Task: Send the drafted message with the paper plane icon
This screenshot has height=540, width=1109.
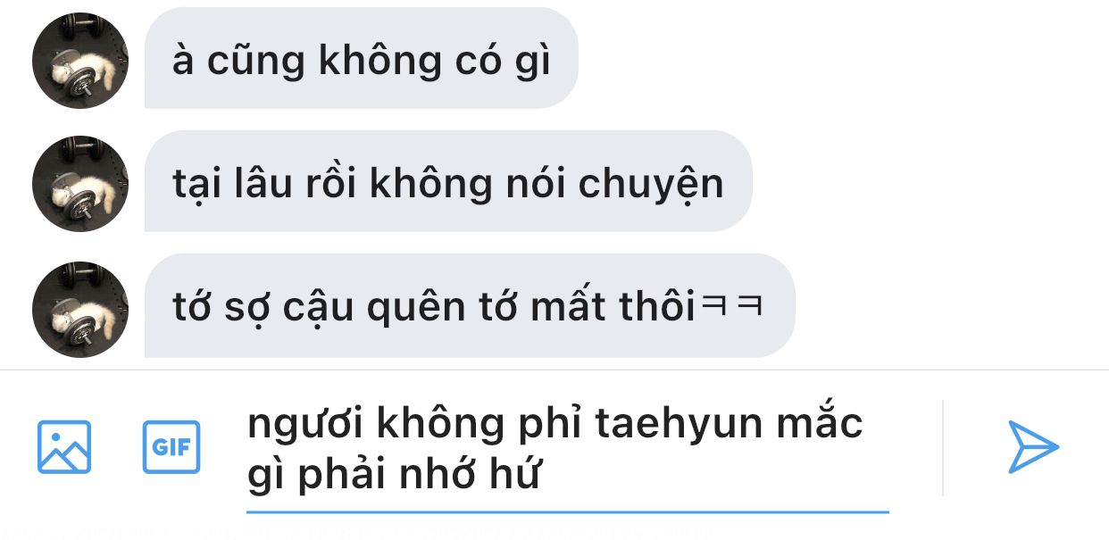Action: (1033, 446)
